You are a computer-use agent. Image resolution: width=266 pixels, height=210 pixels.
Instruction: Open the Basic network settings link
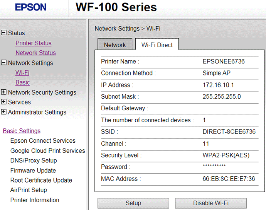(x=22, y=82)
